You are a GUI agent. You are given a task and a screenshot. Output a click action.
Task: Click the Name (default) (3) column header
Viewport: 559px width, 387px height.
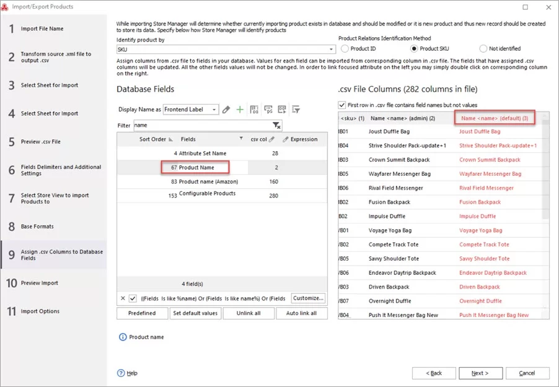click(x=495, y=118)
